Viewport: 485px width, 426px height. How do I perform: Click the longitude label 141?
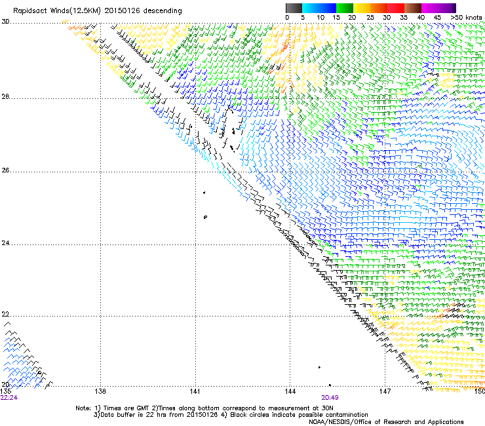(x=195, y=391)
